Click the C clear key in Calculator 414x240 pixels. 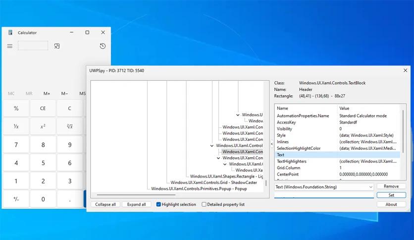pyautogui.click(x=69, y=109)
